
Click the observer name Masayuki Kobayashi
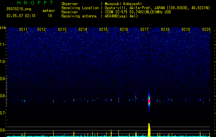coord(123,4)
